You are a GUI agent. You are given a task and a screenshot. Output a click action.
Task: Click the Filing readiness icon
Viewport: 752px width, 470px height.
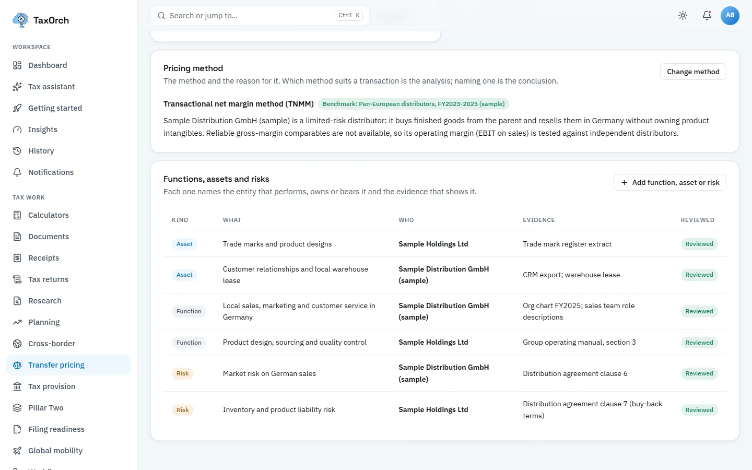17,429
